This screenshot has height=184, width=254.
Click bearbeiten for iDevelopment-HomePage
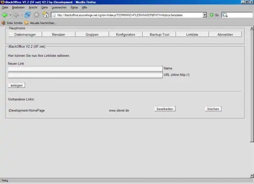pos(165,109)
